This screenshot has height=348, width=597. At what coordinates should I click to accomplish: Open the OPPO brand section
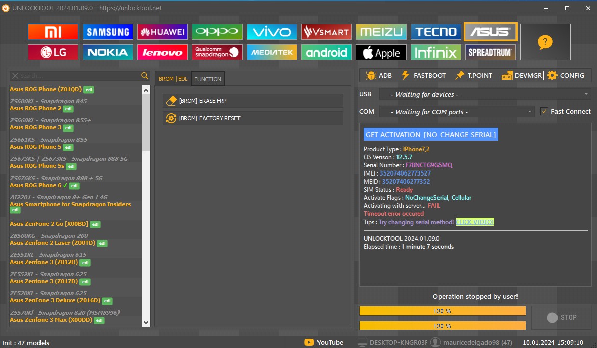[217, 32]
